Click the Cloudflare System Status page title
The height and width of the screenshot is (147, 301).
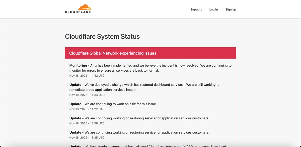(102, 36)
